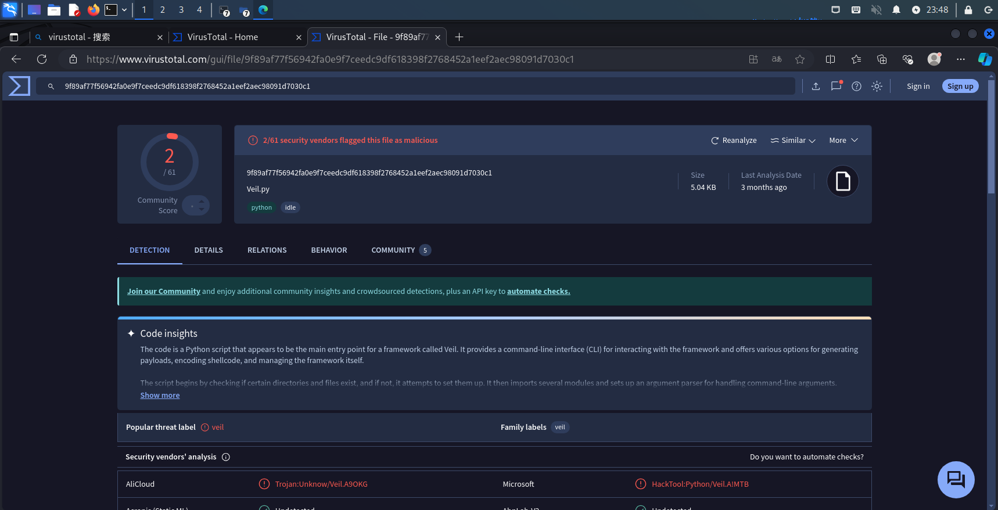The width and height of the screenshot is (998, 510).
Task: Click the Reanalyze button
Action: coord(734,140)
